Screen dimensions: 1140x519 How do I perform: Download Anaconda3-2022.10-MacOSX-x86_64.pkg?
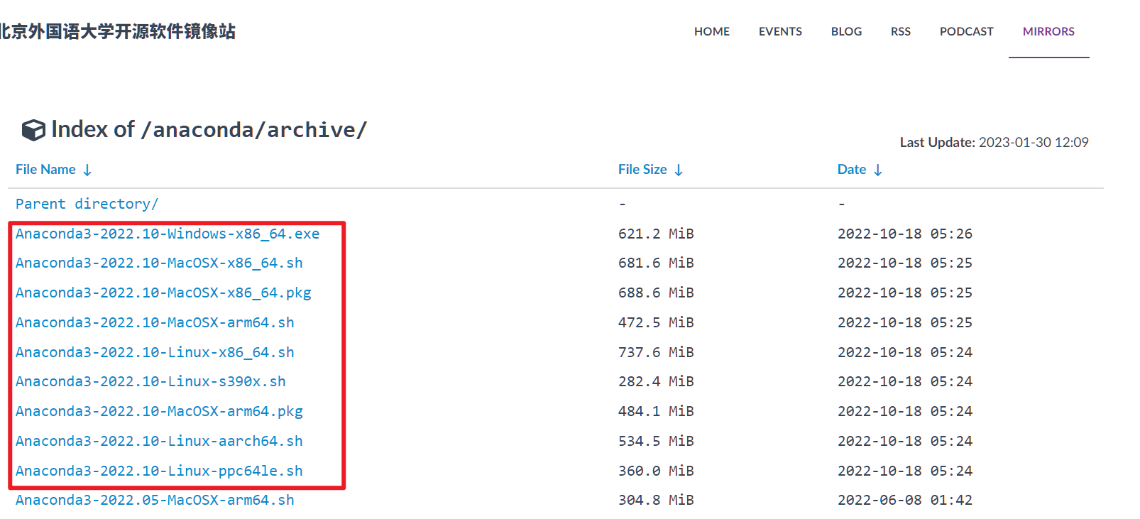[163, 293]
